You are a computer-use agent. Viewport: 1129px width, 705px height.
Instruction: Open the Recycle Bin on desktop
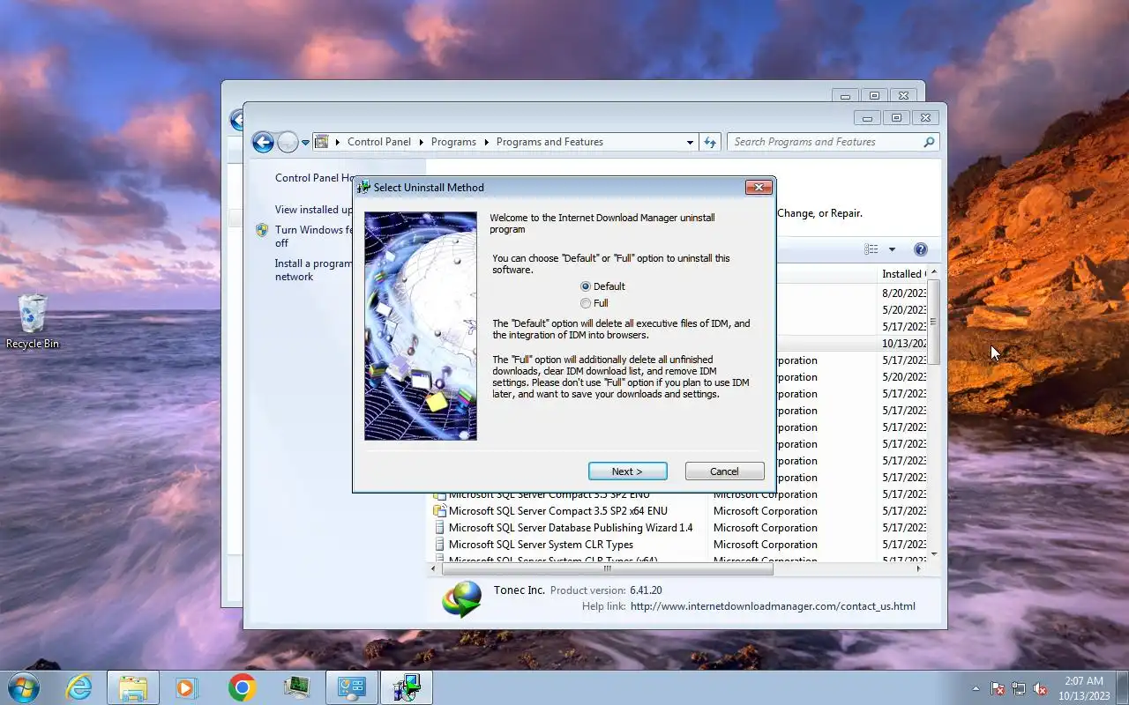pyautogui.click(x=33, y=321)
